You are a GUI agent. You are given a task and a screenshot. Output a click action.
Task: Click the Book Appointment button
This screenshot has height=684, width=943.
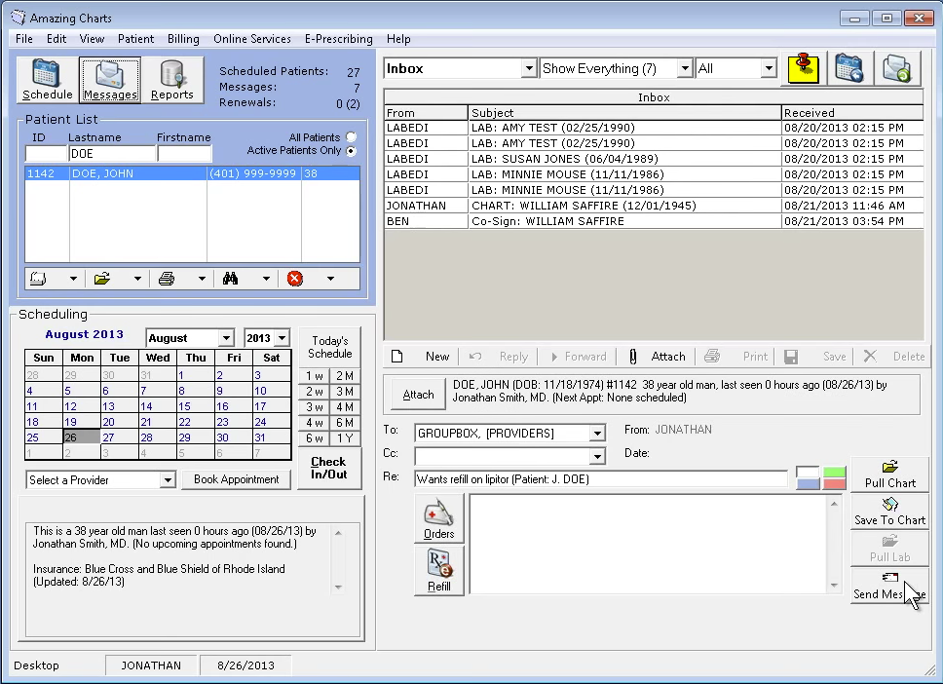(x=238, y=479)
